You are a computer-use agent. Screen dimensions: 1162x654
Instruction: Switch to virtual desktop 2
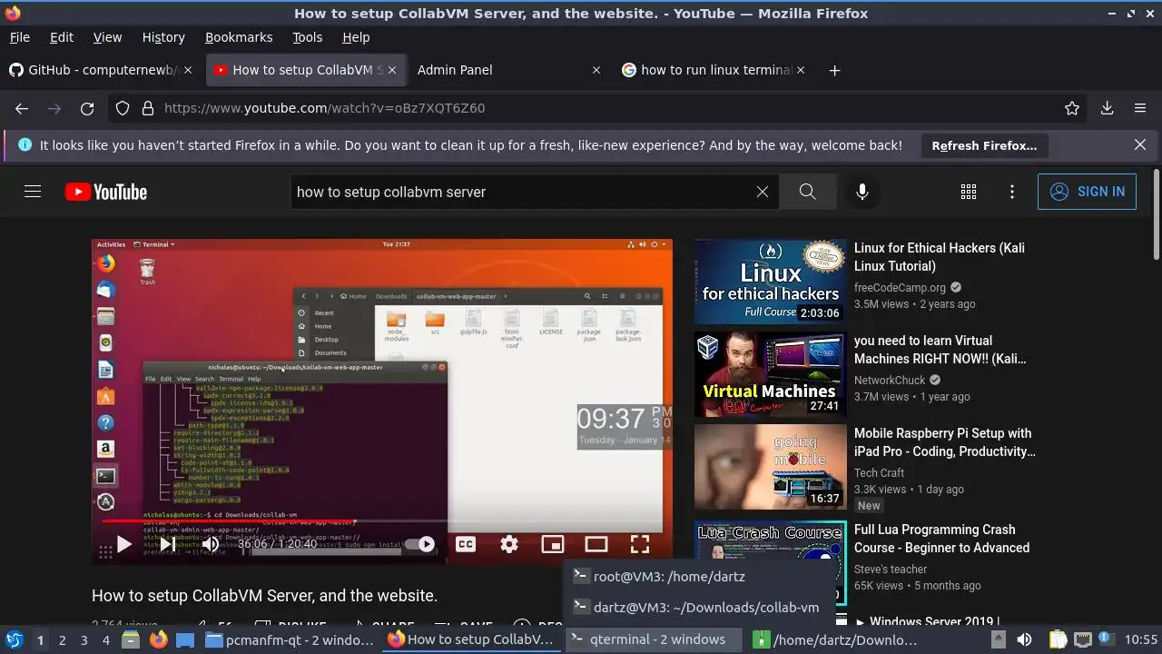63,639
